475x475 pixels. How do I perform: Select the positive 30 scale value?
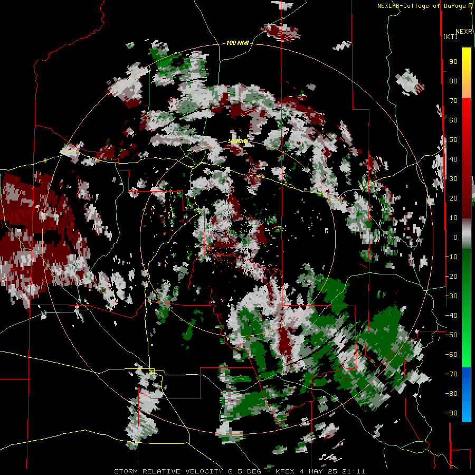tap(453, 179)
